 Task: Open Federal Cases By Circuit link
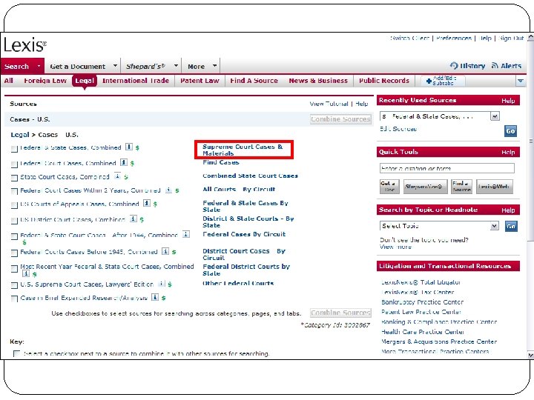pyautogui.click(x=244, y=234)
